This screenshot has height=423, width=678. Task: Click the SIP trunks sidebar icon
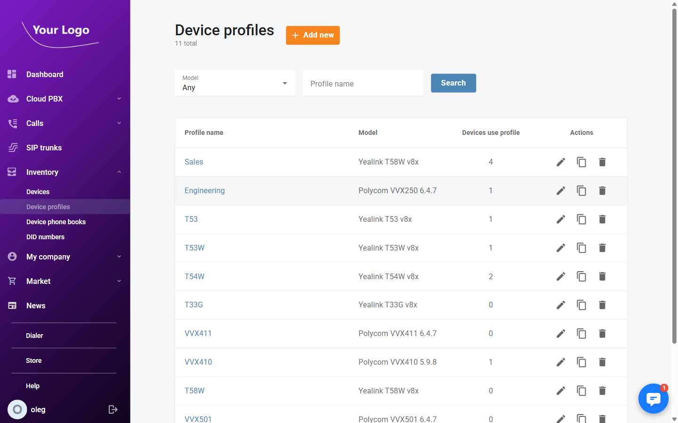coord(12,148)
